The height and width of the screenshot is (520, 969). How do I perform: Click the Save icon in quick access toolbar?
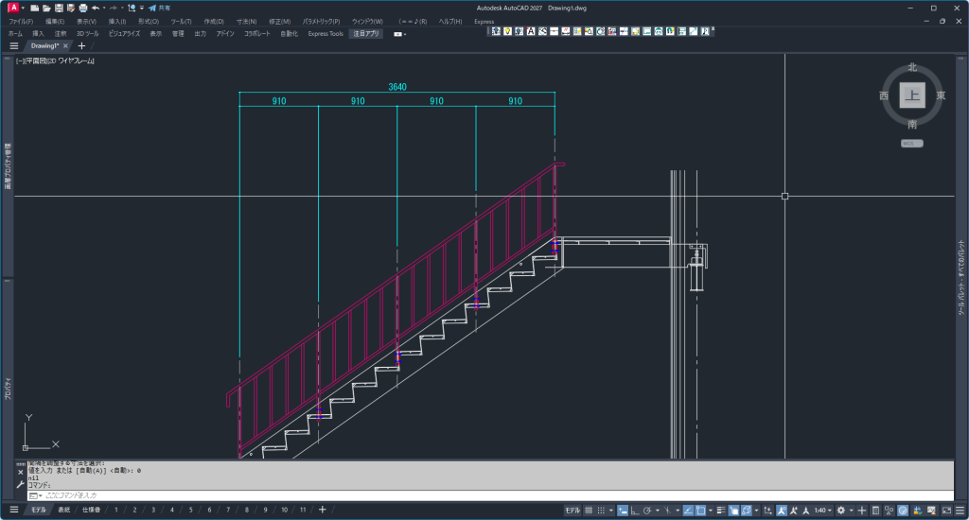click(58, 8)
